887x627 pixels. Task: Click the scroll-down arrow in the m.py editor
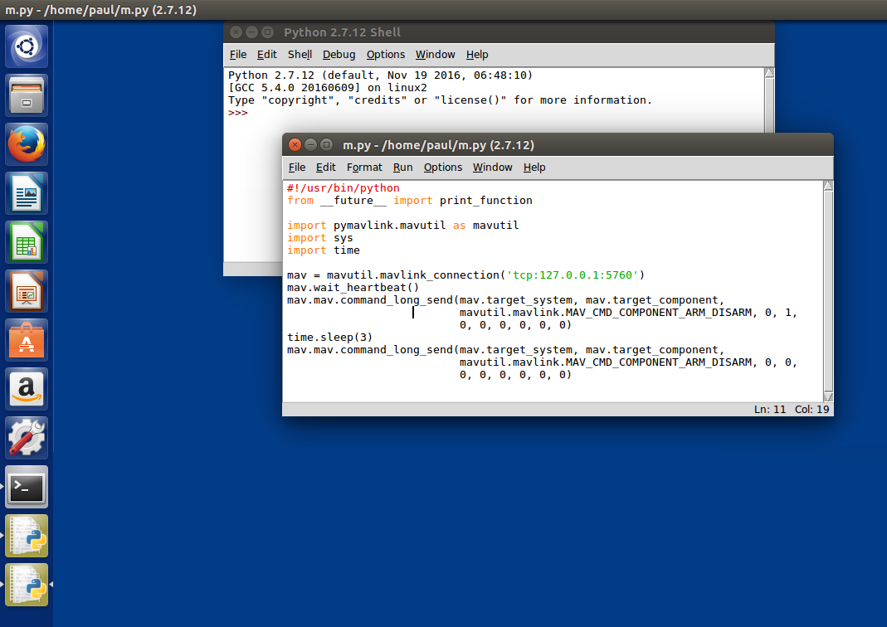[x=828, y=397]
